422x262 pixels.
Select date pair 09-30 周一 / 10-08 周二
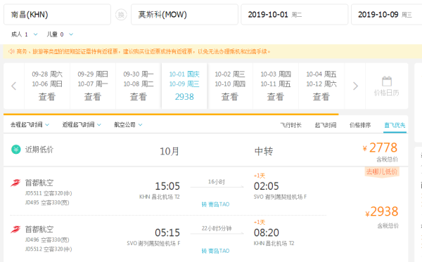point(139,86)
